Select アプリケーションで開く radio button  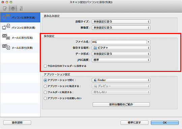pos(45,80)
